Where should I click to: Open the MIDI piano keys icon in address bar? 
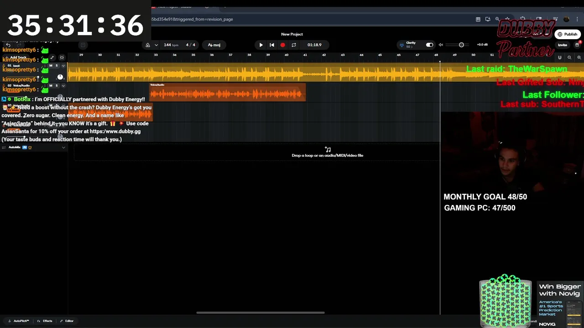click(x=478, y=19)
